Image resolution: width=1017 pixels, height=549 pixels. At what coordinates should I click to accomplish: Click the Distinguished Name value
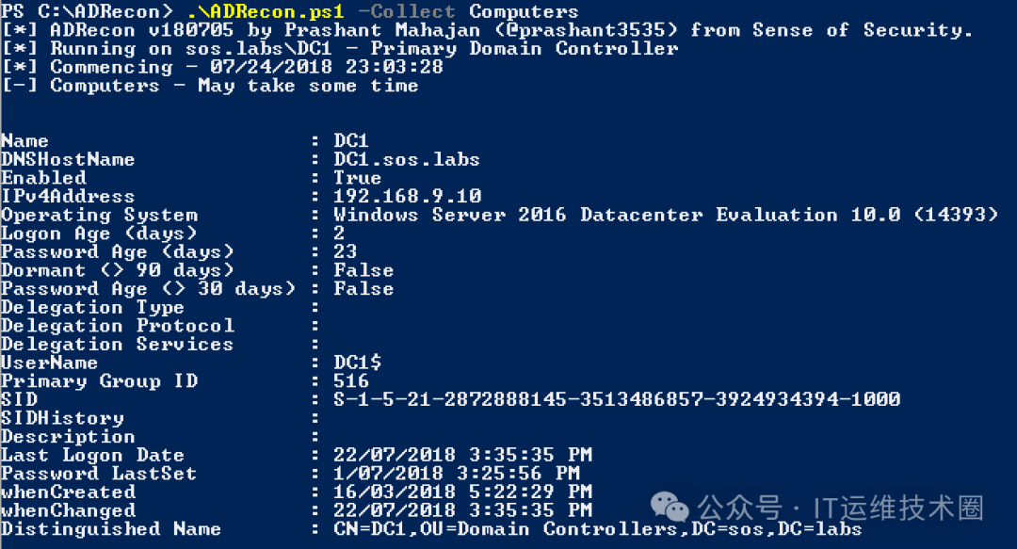597,529
